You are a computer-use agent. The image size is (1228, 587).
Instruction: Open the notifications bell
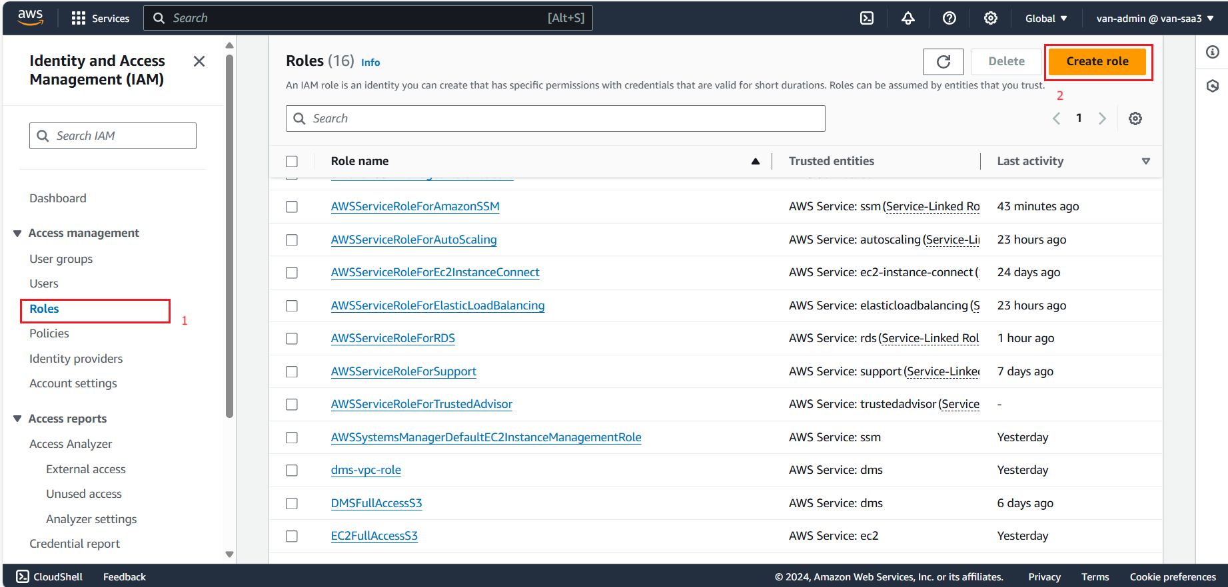(908, 18)
